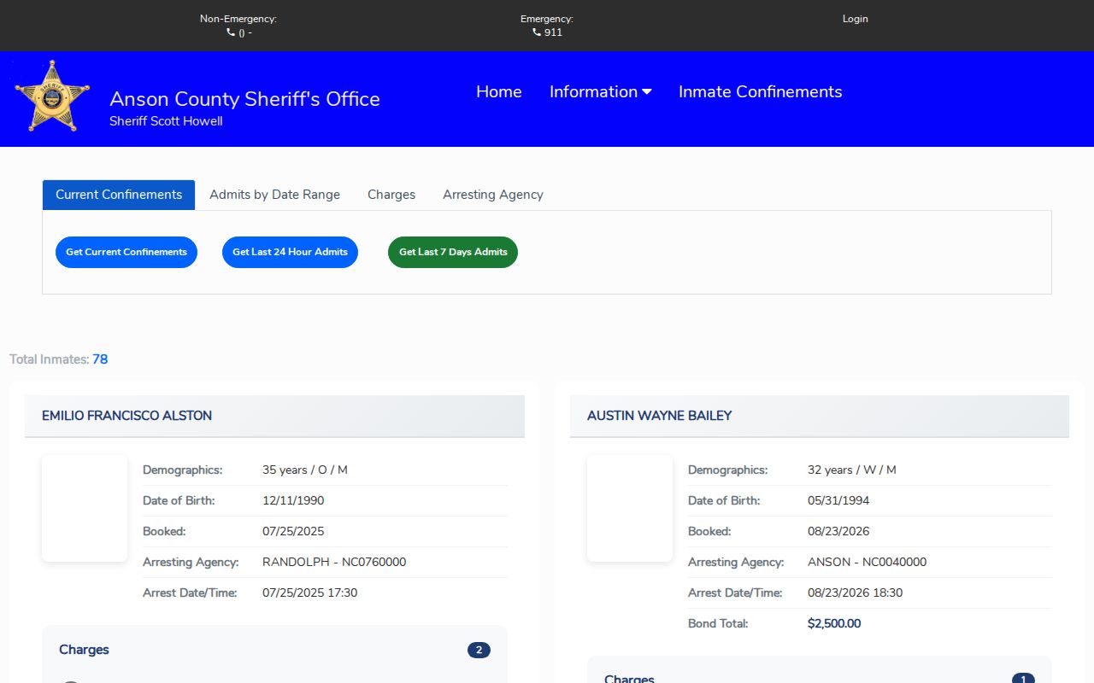Click Austin Wayne Bailey's photo placeholder
The width and height of the screenshot is (1094, 683).
[630, 508]
